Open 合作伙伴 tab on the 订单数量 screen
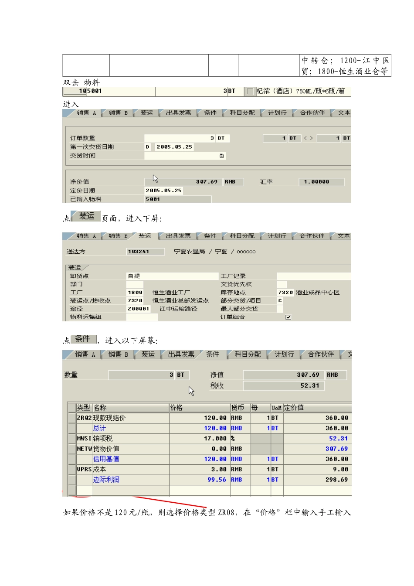The image size is (414, 586). (x=312, y=113)
